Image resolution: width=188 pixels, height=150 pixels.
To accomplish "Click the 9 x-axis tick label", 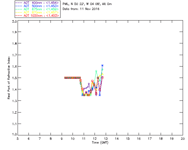I will click(62, 139).
